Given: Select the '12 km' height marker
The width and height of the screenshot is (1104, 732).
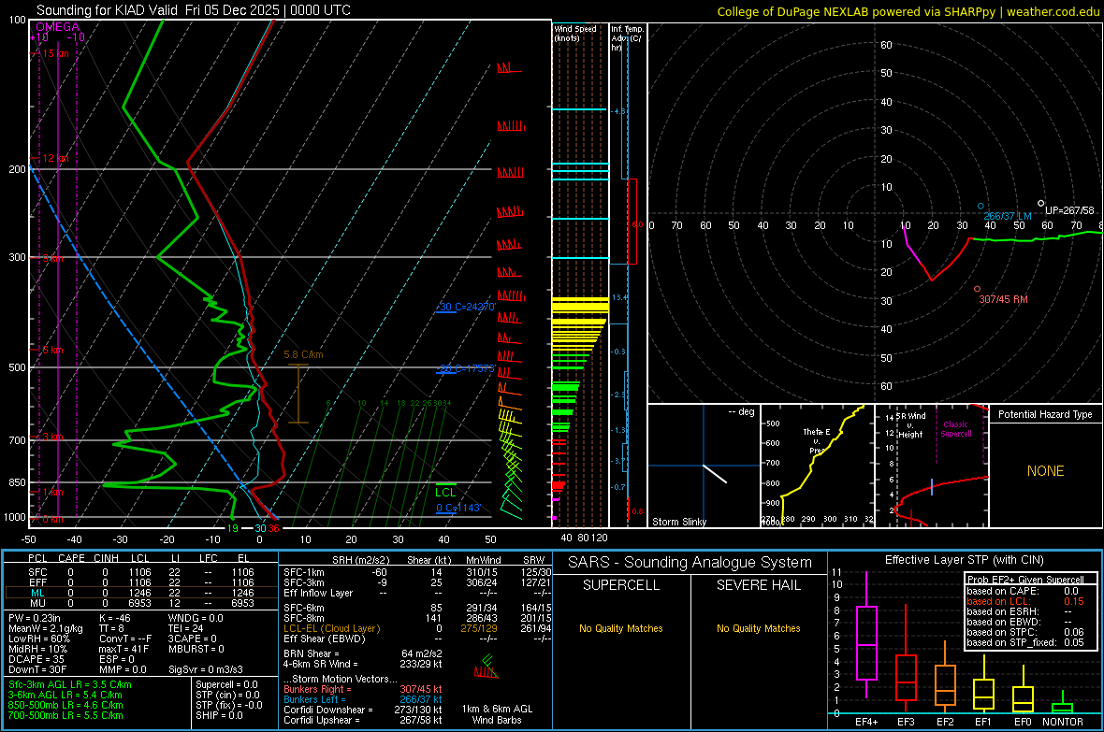Looking at the screenshot, I should [x=55, y=158].
